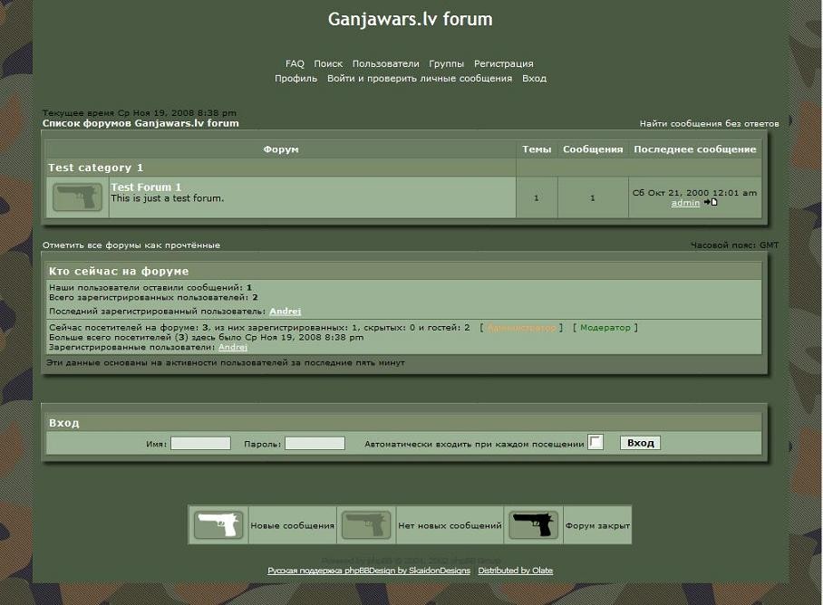The width and height of the screenshot is (823, 605).
Task: Open the FAQ page
Action: click(295, 63)
